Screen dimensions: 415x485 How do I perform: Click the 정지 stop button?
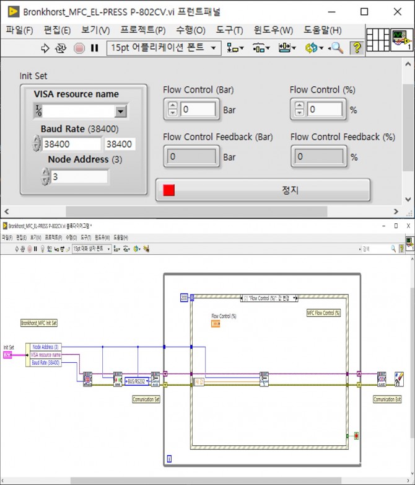[x=263, y=190]
